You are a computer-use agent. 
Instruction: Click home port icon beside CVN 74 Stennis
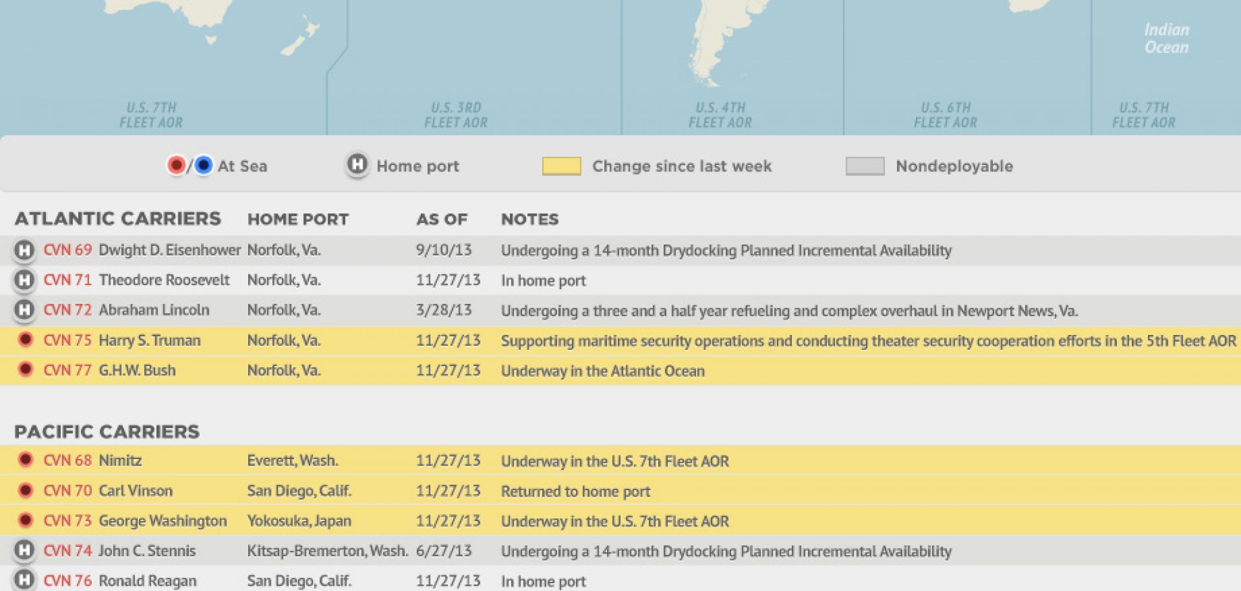coord(25,550)
